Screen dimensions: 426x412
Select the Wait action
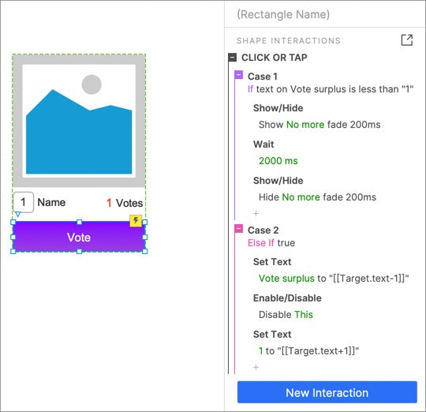(263, 144)
